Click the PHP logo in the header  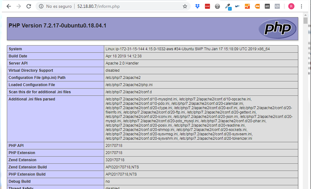click(277, 29)
